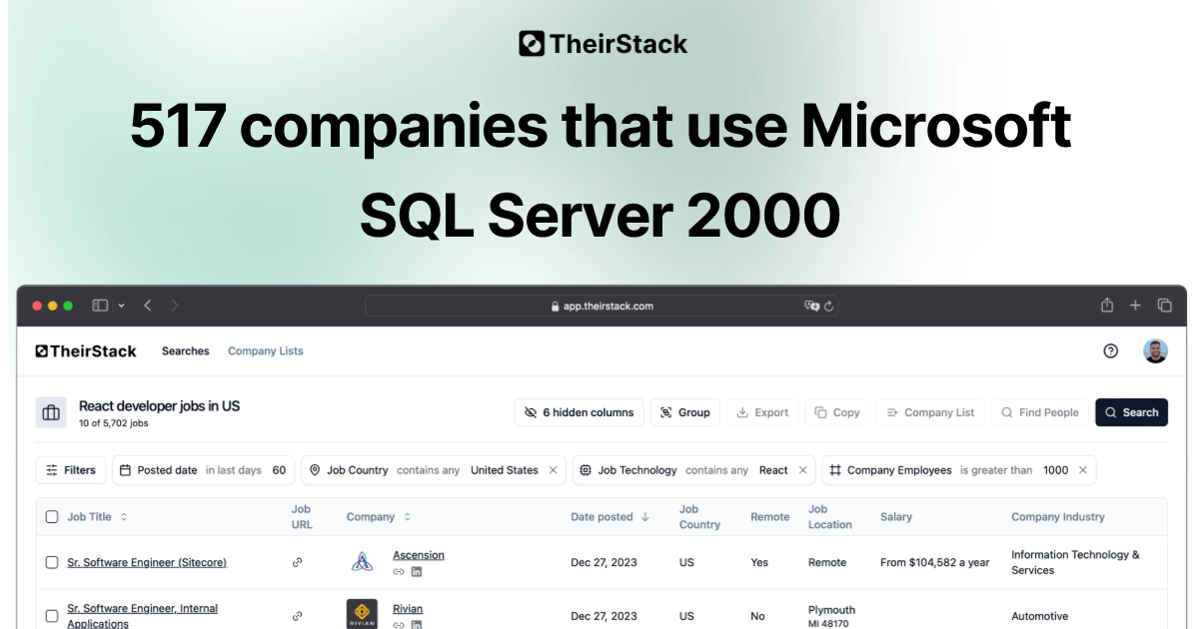Open job URL link icon for Sitecore row
The image size is (1199, 629).
coord(297,563)
